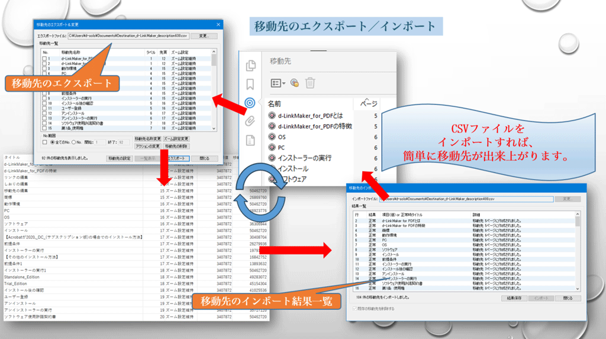Screen dimensions: 606x339
Task: Click the export file path field
Action: click(130, 36)
